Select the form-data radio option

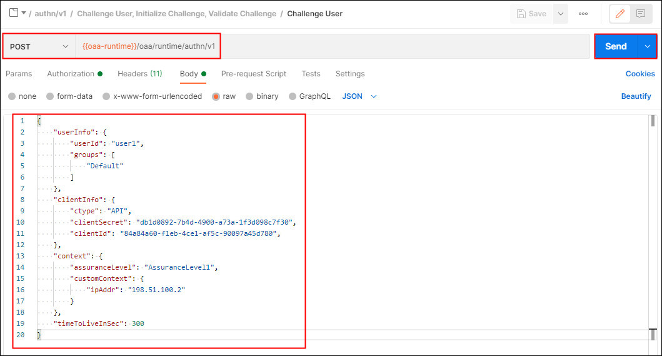pos(50,96)
